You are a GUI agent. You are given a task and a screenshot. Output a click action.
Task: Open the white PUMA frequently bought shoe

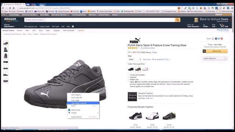pos(152,116)
